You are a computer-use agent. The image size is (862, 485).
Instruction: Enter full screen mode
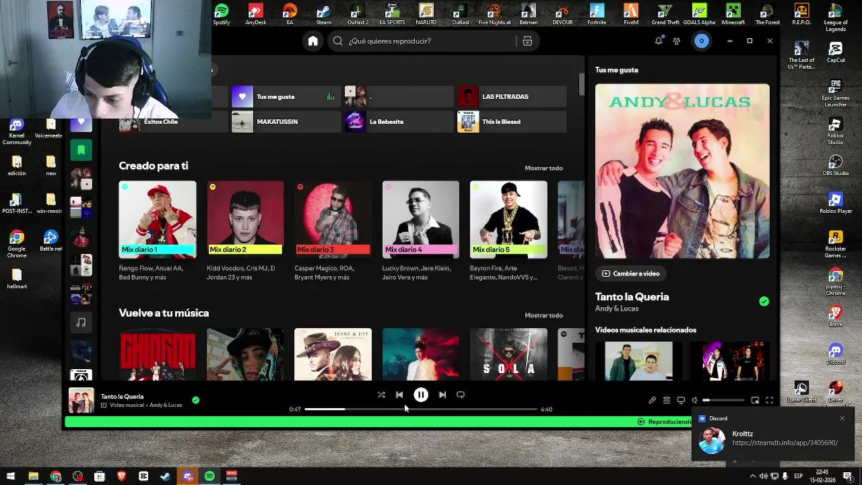point(769,400)
